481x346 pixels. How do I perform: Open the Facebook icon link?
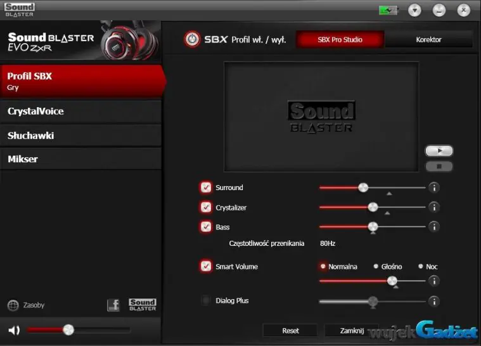[x=113, y=305]
